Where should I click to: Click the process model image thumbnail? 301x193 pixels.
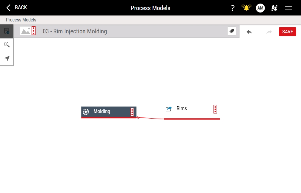[x=26, y=31]
